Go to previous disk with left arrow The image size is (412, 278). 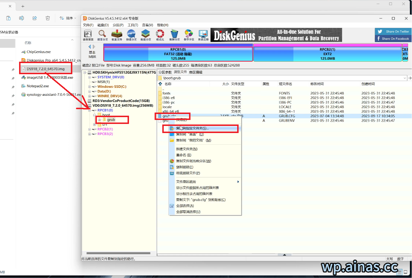(x=90, y=47)
